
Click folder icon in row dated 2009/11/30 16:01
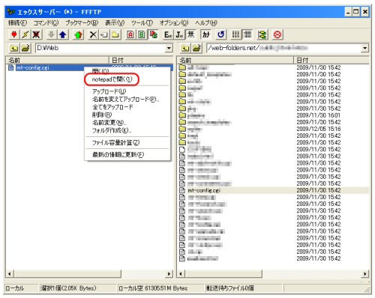pyautogui.click(x=182, y=115)
